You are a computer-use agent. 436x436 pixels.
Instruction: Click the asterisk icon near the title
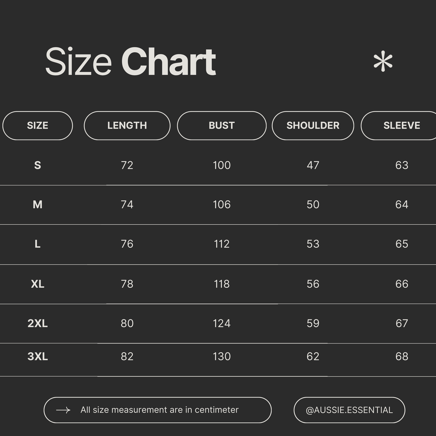coord(383,62)
